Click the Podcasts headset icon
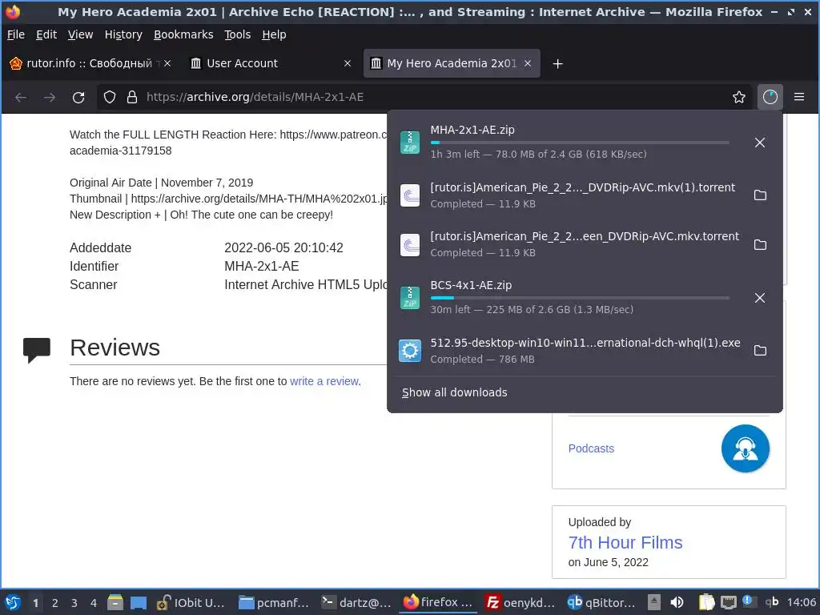This screenshot has width=820, height=615. (746, 448)
